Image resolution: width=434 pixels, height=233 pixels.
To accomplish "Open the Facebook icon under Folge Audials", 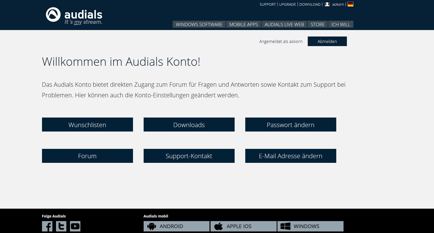I will [x=47, y=226].
